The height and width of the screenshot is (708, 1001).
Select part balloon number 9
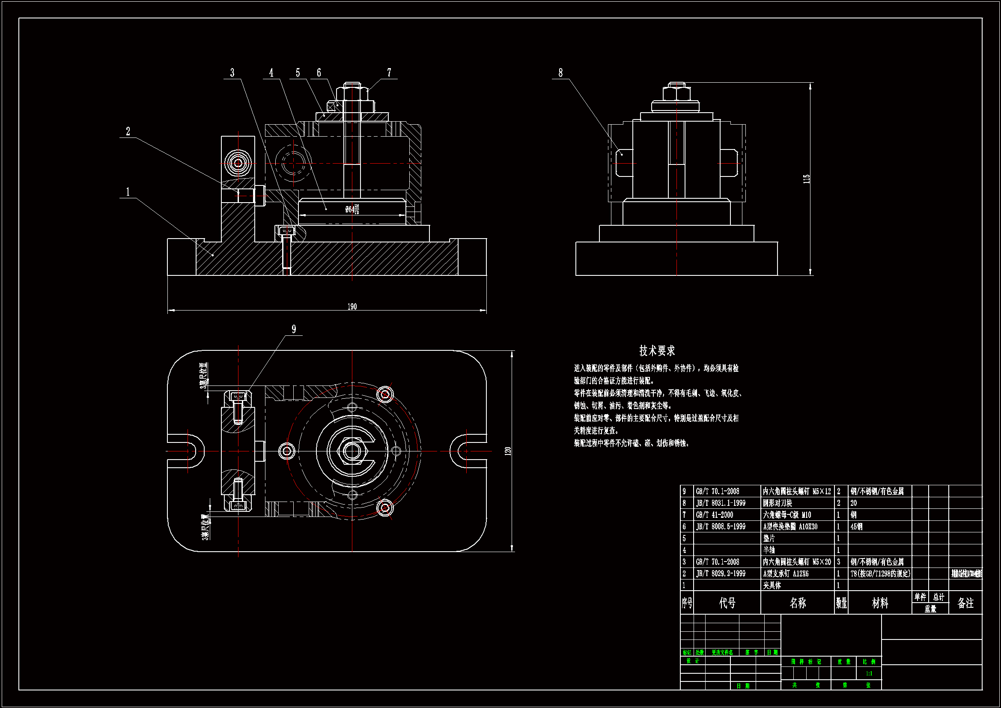(x=293, y=329)
